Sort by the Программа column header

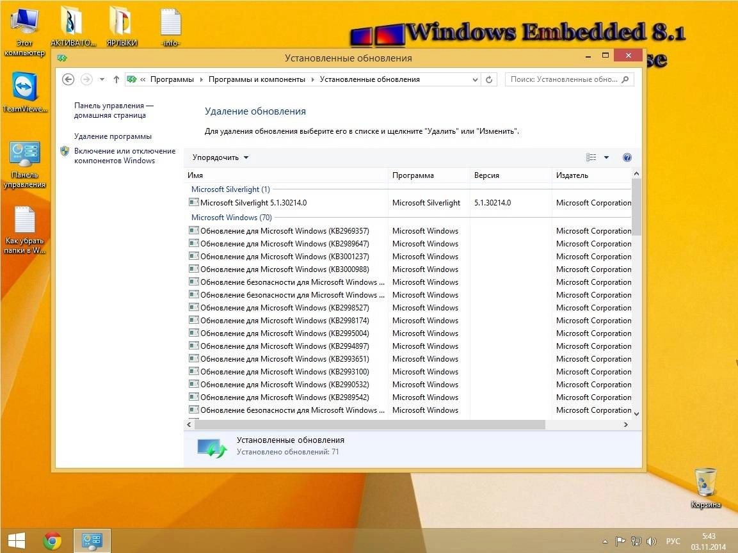pos(429,175)
